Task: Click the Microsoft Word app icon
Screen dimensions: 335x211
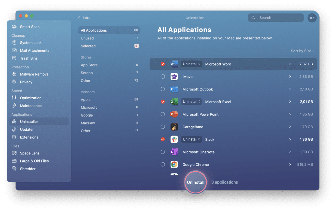Action: click(174, 64)
